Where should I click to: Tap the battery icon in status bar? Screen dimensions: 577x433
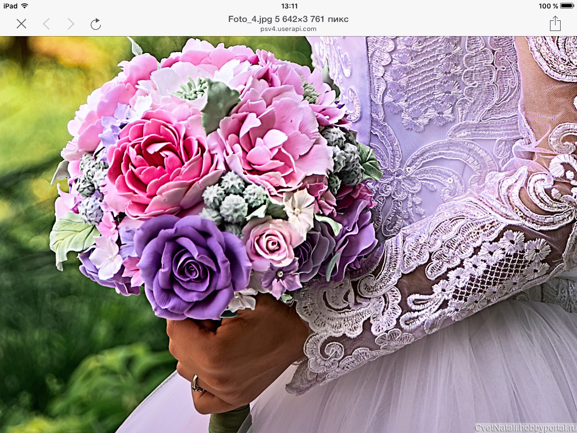coord(566,6)
